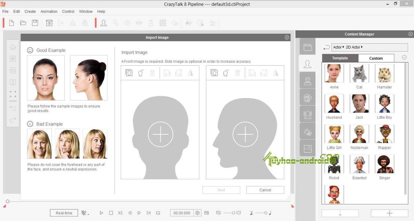This screenshot has height=221, width=414.
Task: Expand Content Manager options circular chevron
Action: click(x=404, y=57)
